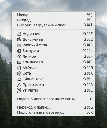107x128 pixels.
Task: Click the Утилиты tools icon
Action: click(19, 91)
